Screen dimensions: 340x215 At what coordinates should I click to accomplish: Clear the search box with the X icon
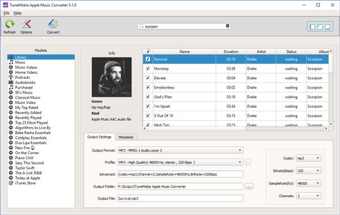[227, 26]
